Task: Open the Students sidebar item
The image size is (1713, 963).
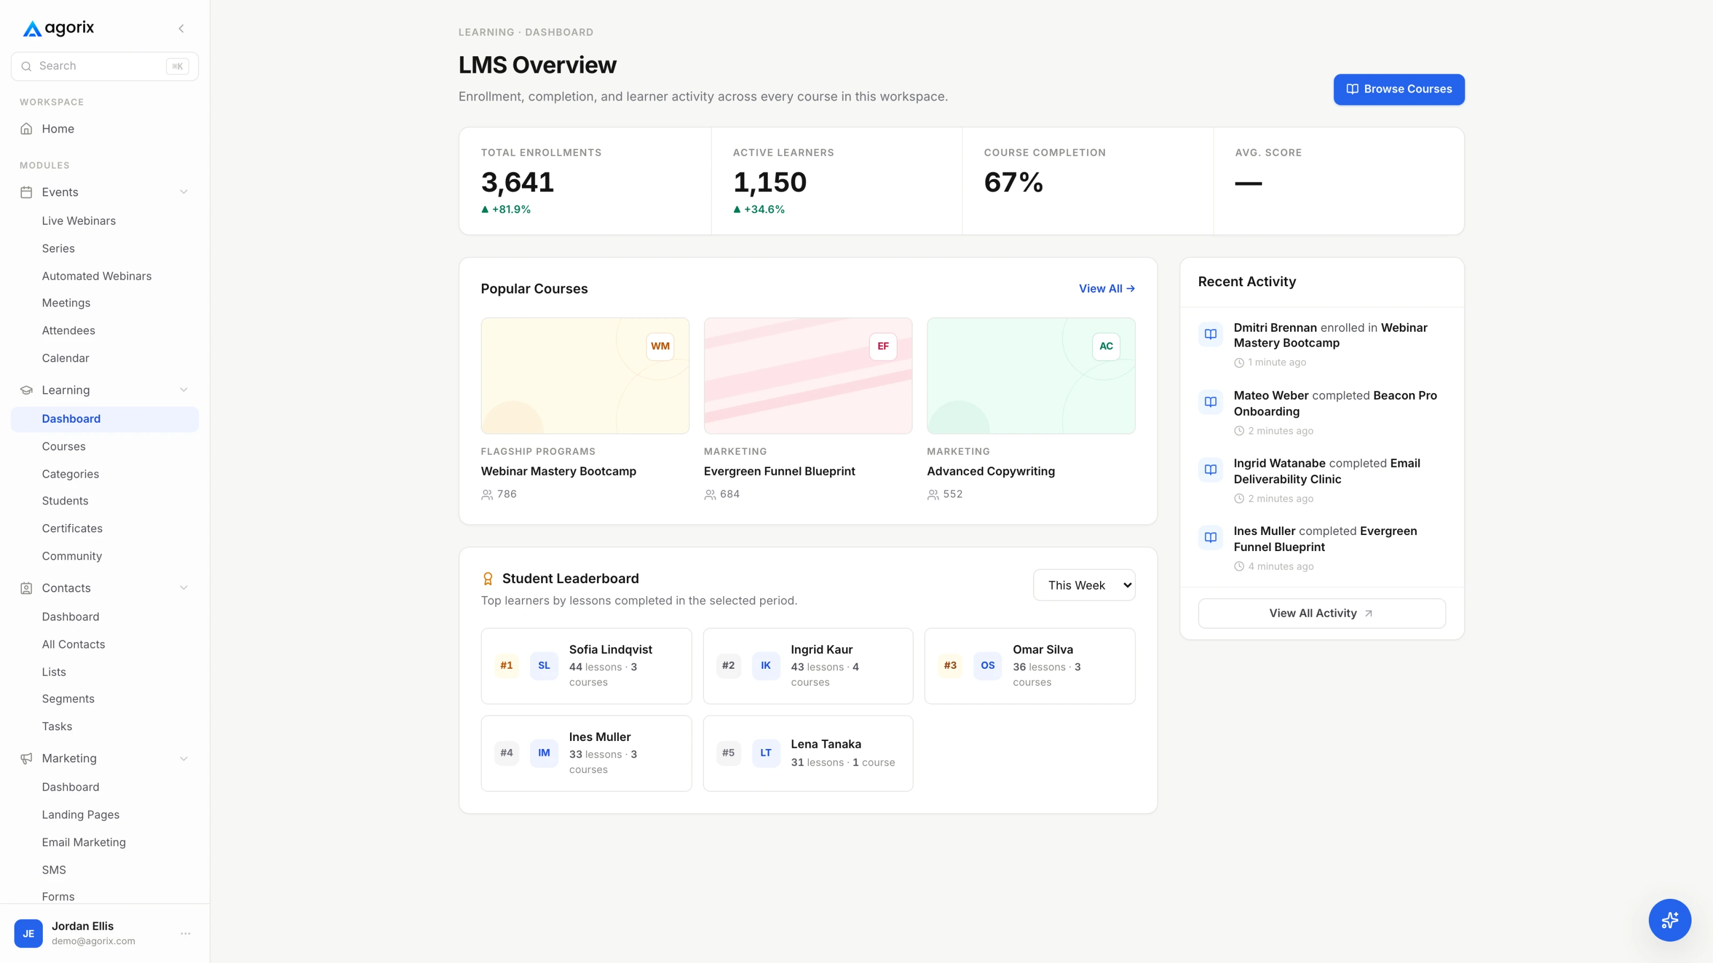Action: (65, 501)
